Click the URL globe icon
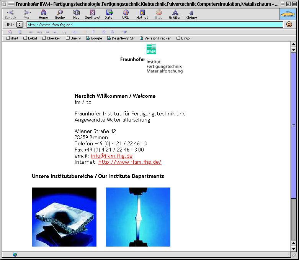 tap(126, 13)
